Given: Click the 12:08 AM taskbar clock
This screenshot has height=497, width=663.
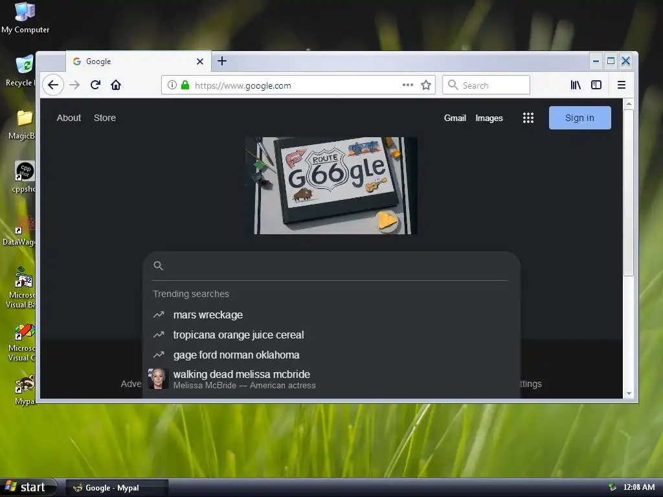Looking at the screenshot, I should coord(639,487).
